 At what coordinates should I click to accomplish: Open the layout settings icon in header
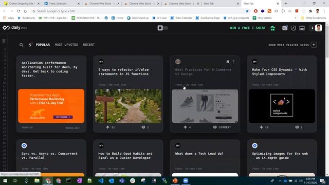[x=302, y=28]
